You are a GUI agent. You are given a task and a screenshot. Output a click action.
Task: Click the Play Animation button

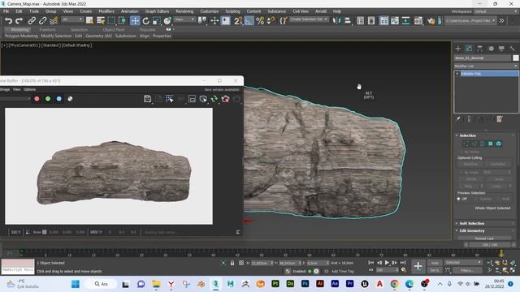click(387, 263)
